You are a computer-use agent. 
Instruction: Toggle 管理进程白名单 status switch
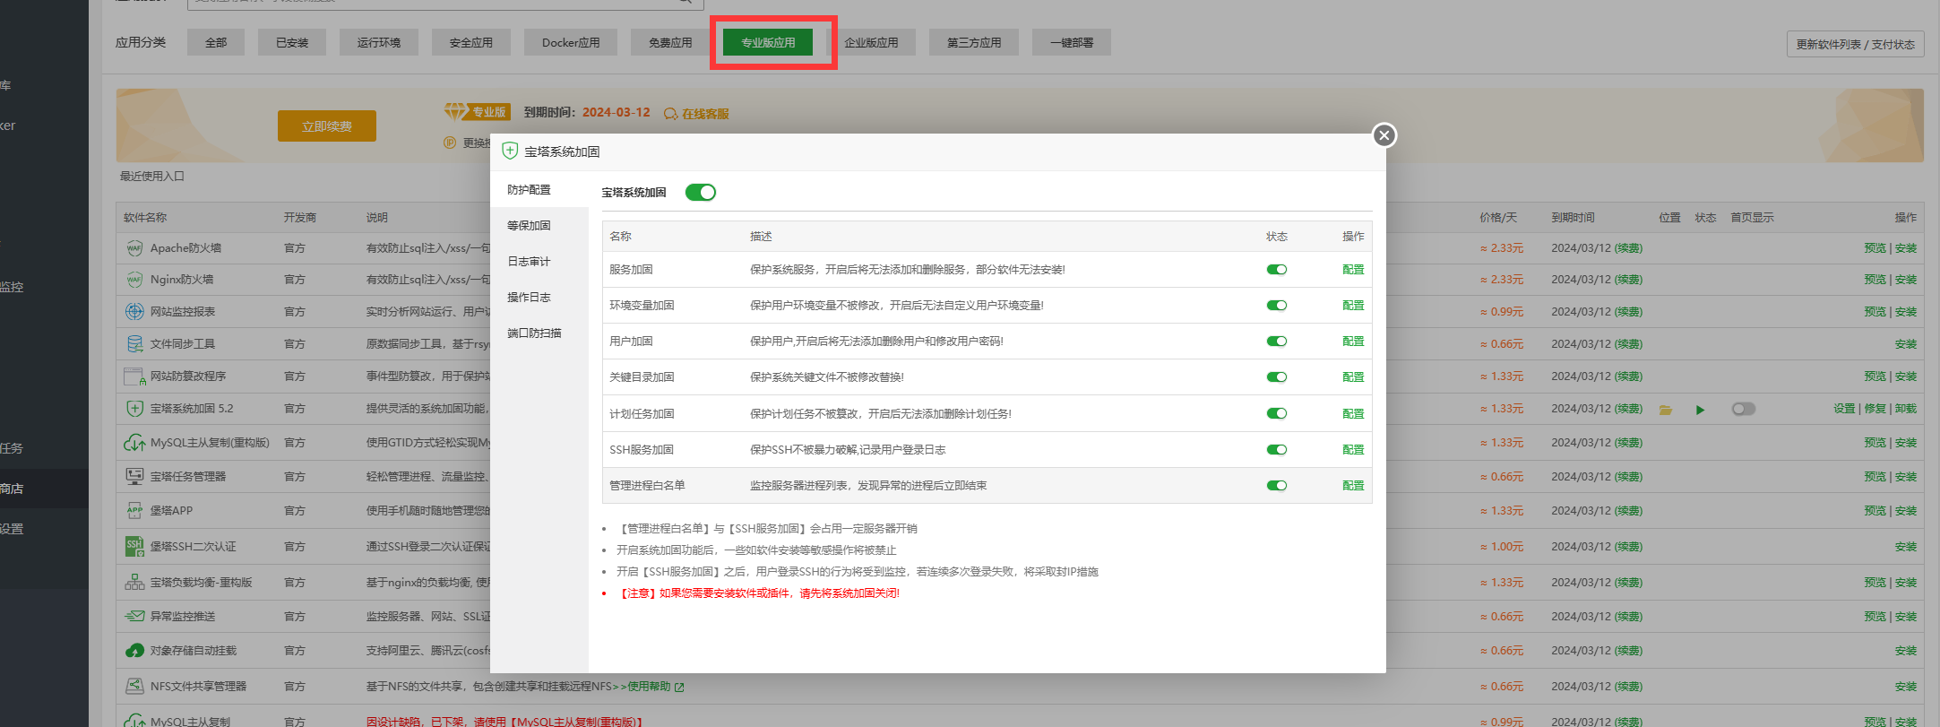(1277, 486)
